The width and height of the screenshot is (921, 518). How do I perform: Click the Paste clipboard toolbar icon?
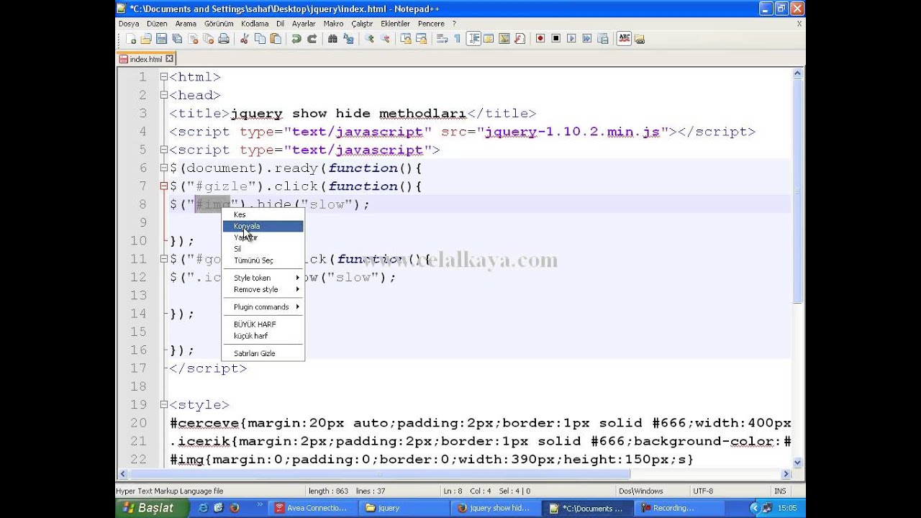[276, 39]
